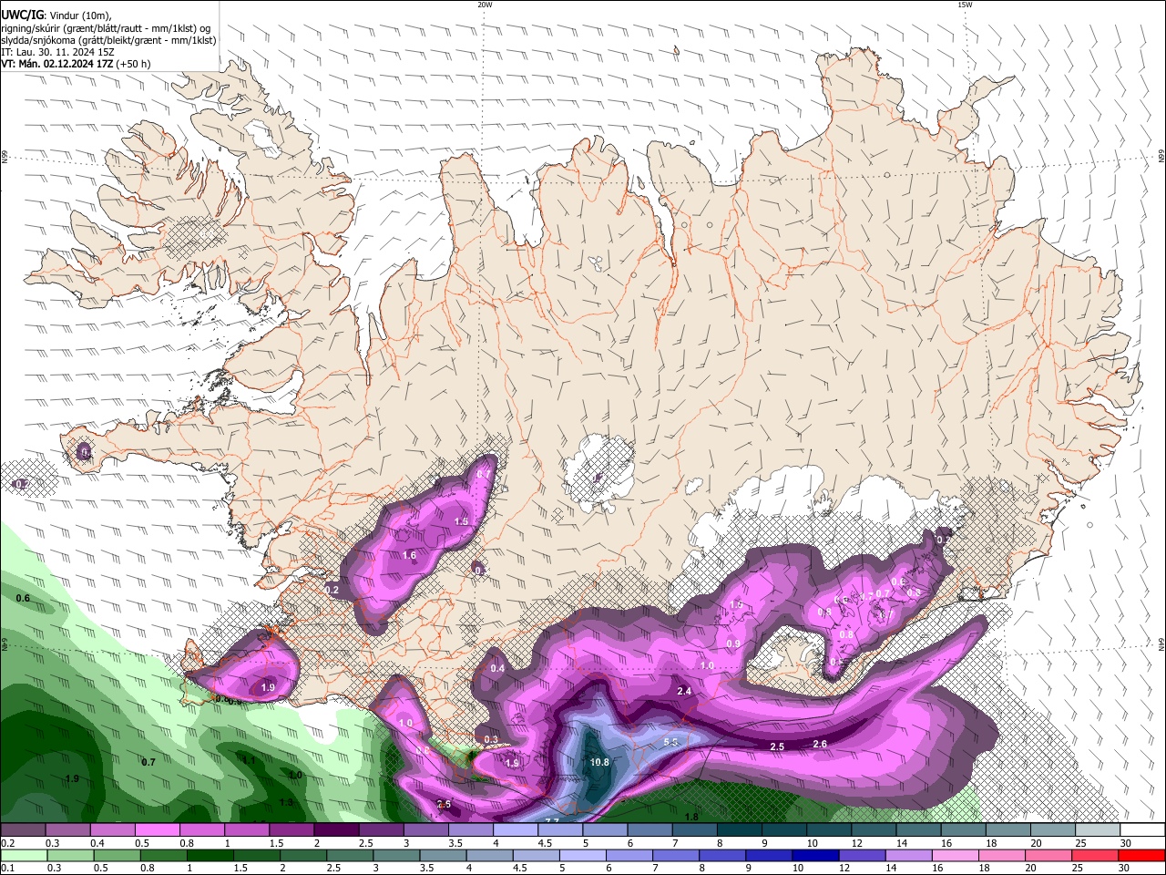Click the red swatch ending the bottom legend

click(x=1142, y=855)
